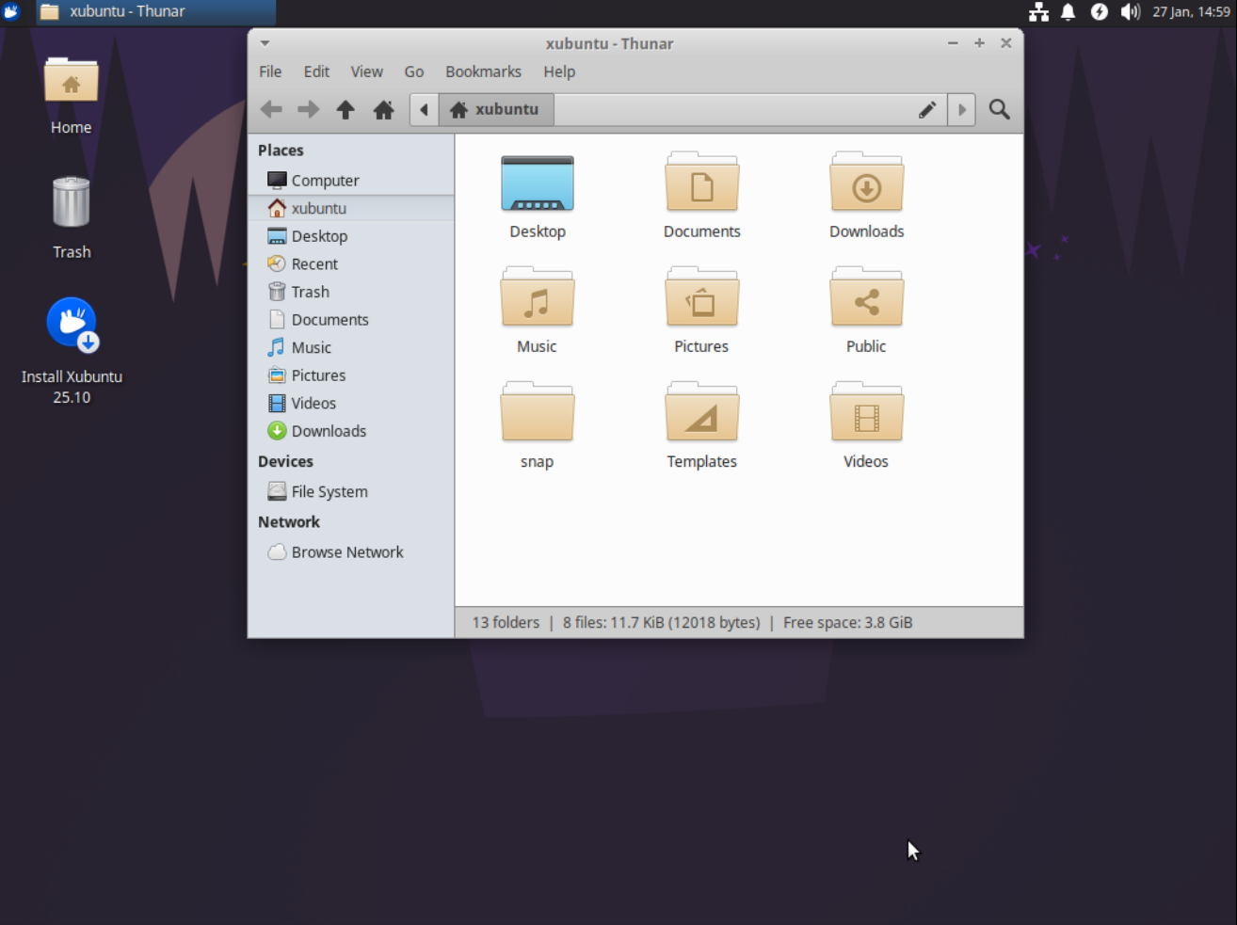Viewport: 1237px width, 925px height.
Task: Click the Install Xubuntu 25.10 desktop icon
Action: 72,325
